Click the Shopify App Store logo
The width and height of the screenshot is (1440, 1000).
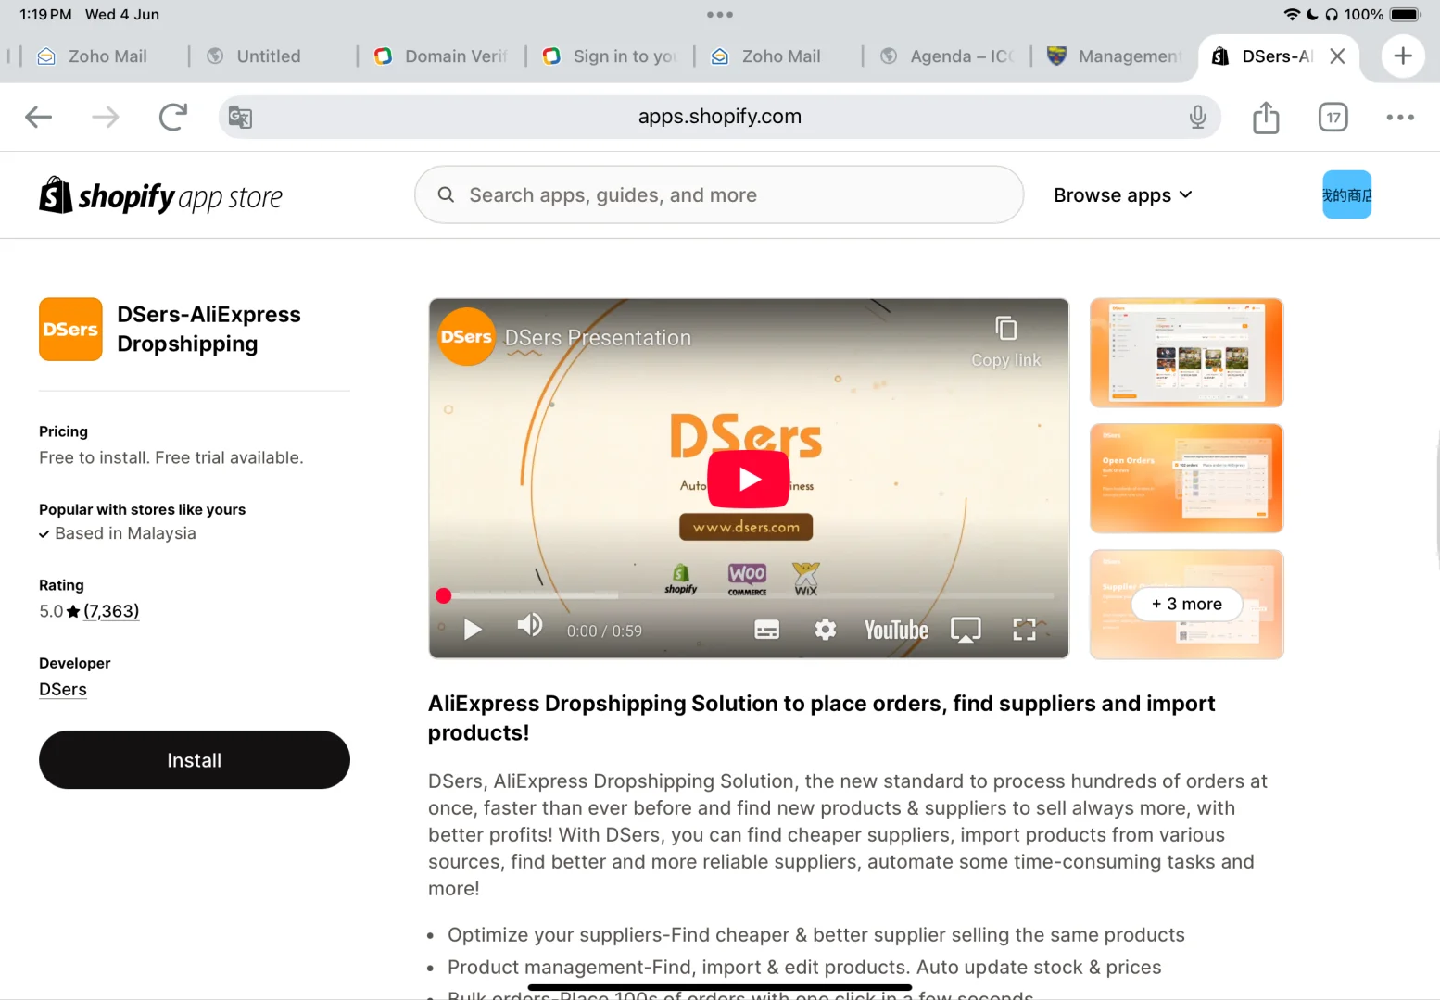tap(160, 195)
